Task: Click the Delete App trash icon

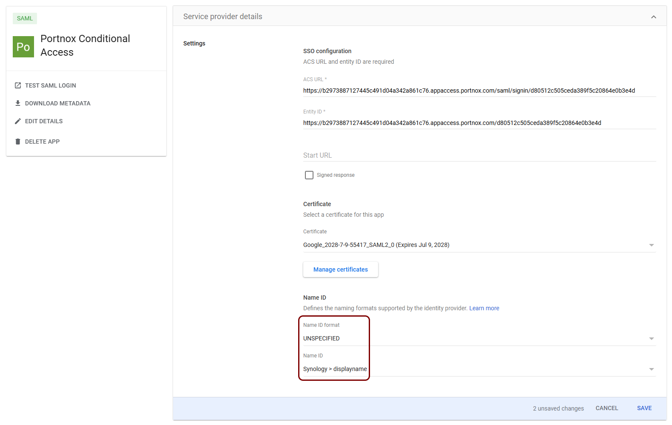Action: pyautogui.click(x=18, y=142)
